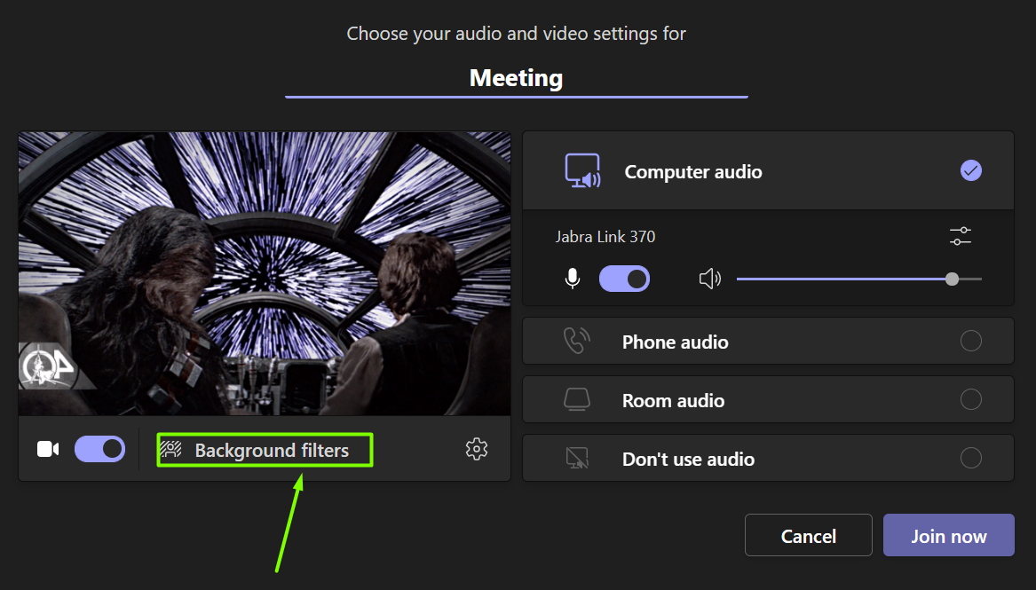Mute microphone using the toggle switch

coord(624,279)
